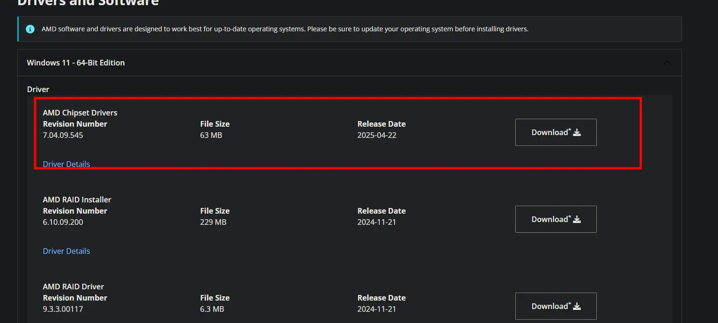The width and height of the screenshot is (718, 323).
Task: Collapse the Windows 11 64-Bit Edition section
Action: click(667, 63)
